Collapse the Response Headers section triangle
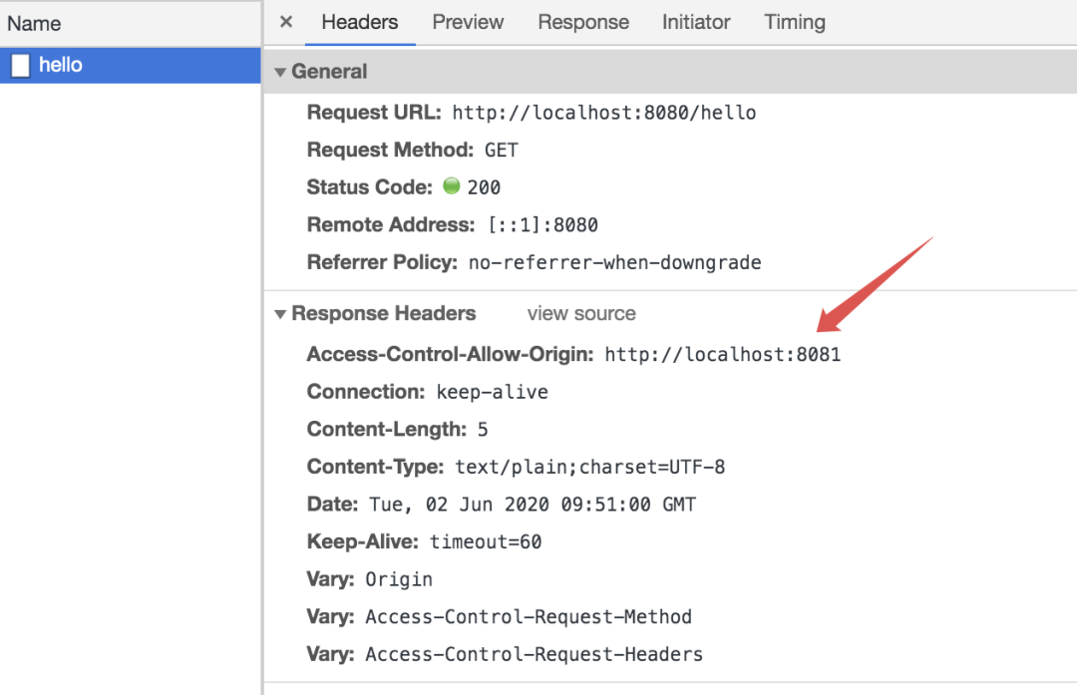This screenshot has height=695, width=1077. 280,314
